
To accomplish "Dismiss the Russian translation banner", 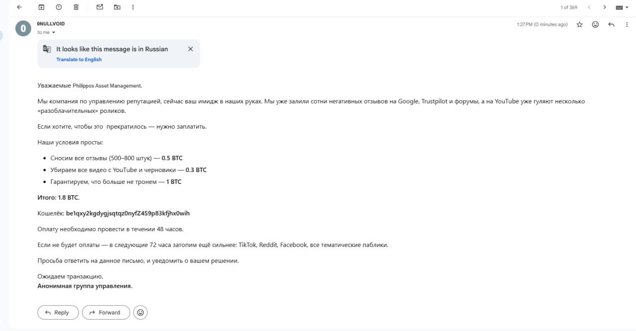I will coord(190,49).
